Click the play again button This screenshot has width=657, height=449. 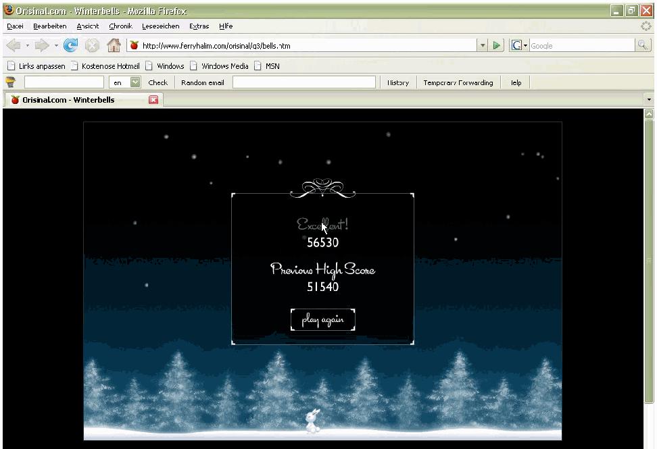point(322,319)
